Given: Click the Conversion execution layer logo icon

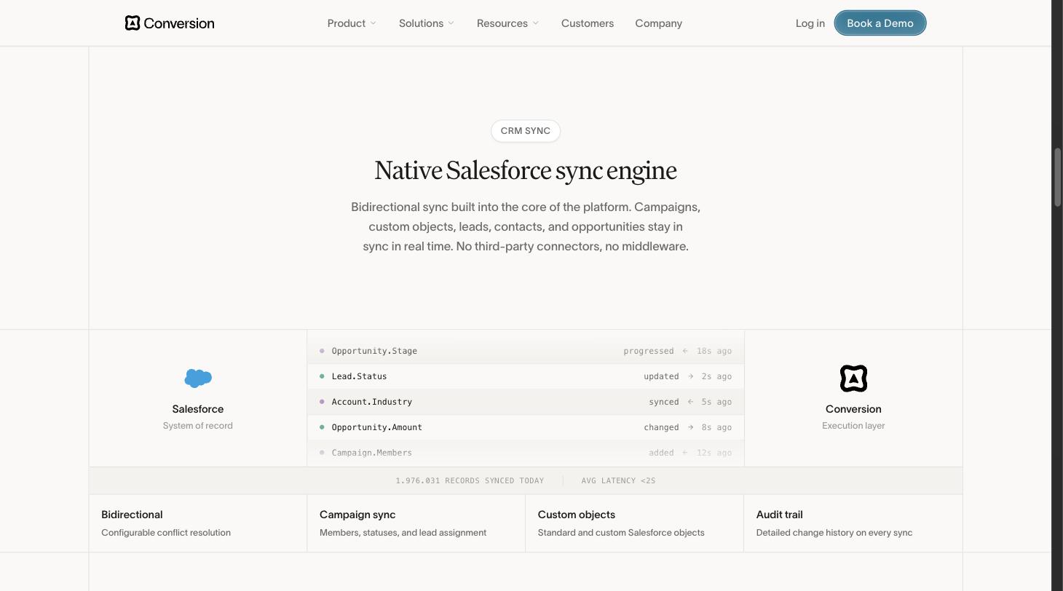Looking at the screenshot, I should coord(853,378).
